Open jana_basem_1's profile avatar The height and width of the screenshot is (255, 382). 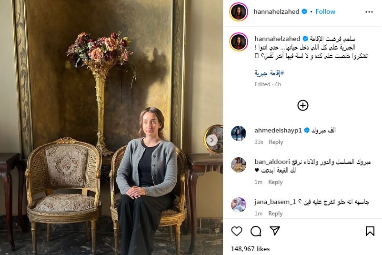click(239, 205)
